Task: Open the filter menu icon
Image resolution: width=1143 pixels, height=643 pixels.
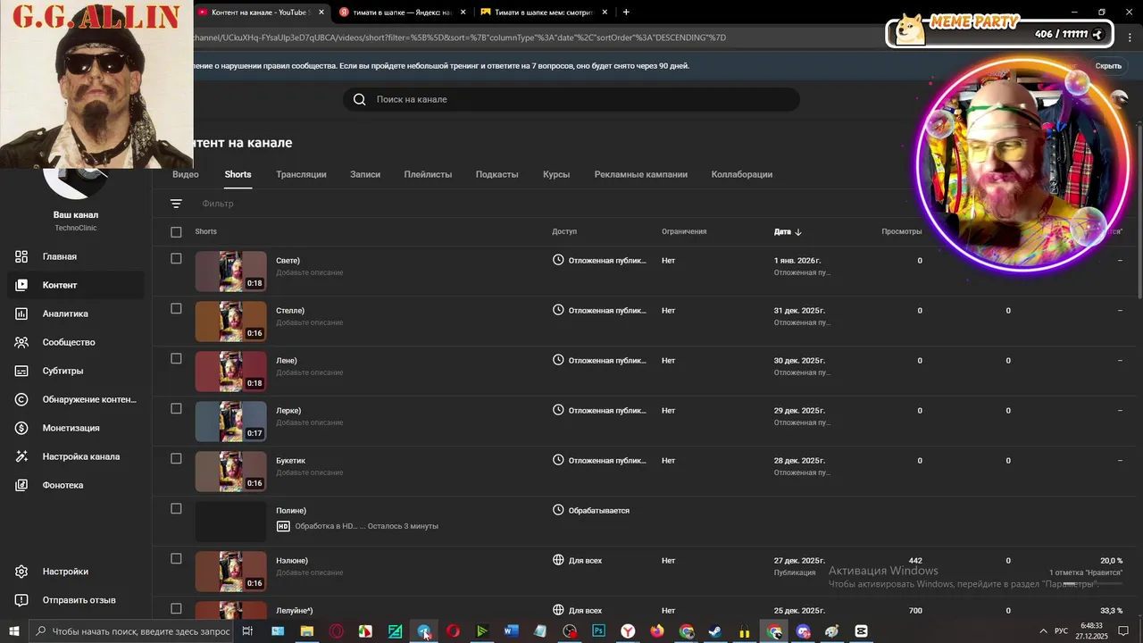Action: (176, 204)
